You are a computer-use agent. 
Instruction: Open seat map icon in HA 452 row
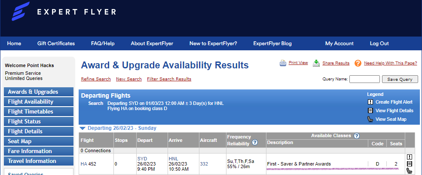coord(410,170)
